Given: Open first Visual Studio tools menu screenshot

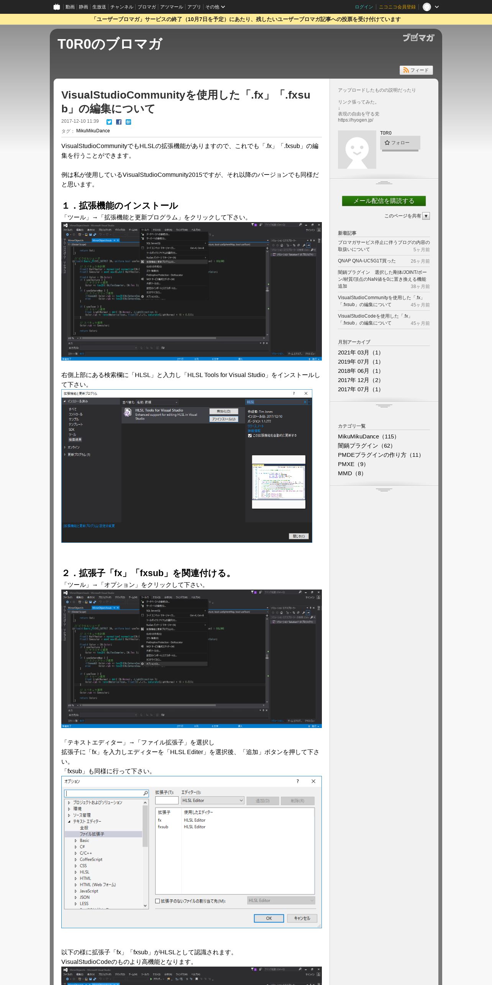Looking at the screenshot, I should point(192,292).
